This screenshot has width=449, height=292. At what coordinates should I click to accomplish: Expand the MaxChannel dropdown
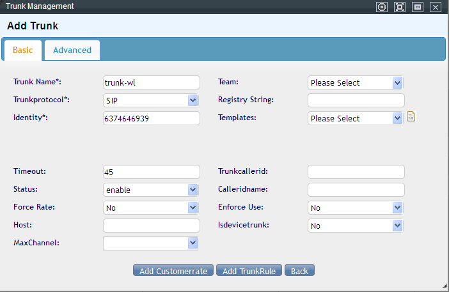pyautogui.click(x=151, y=243)
